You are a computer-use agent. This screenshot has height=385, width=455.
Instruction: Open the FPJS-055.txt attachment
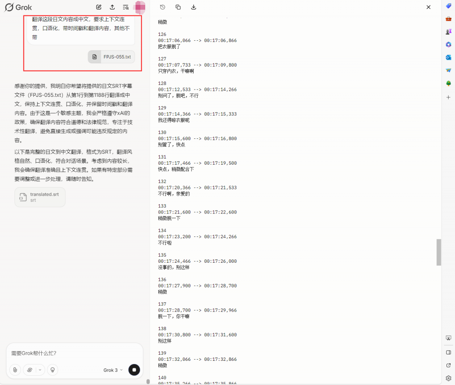[112, 57]
